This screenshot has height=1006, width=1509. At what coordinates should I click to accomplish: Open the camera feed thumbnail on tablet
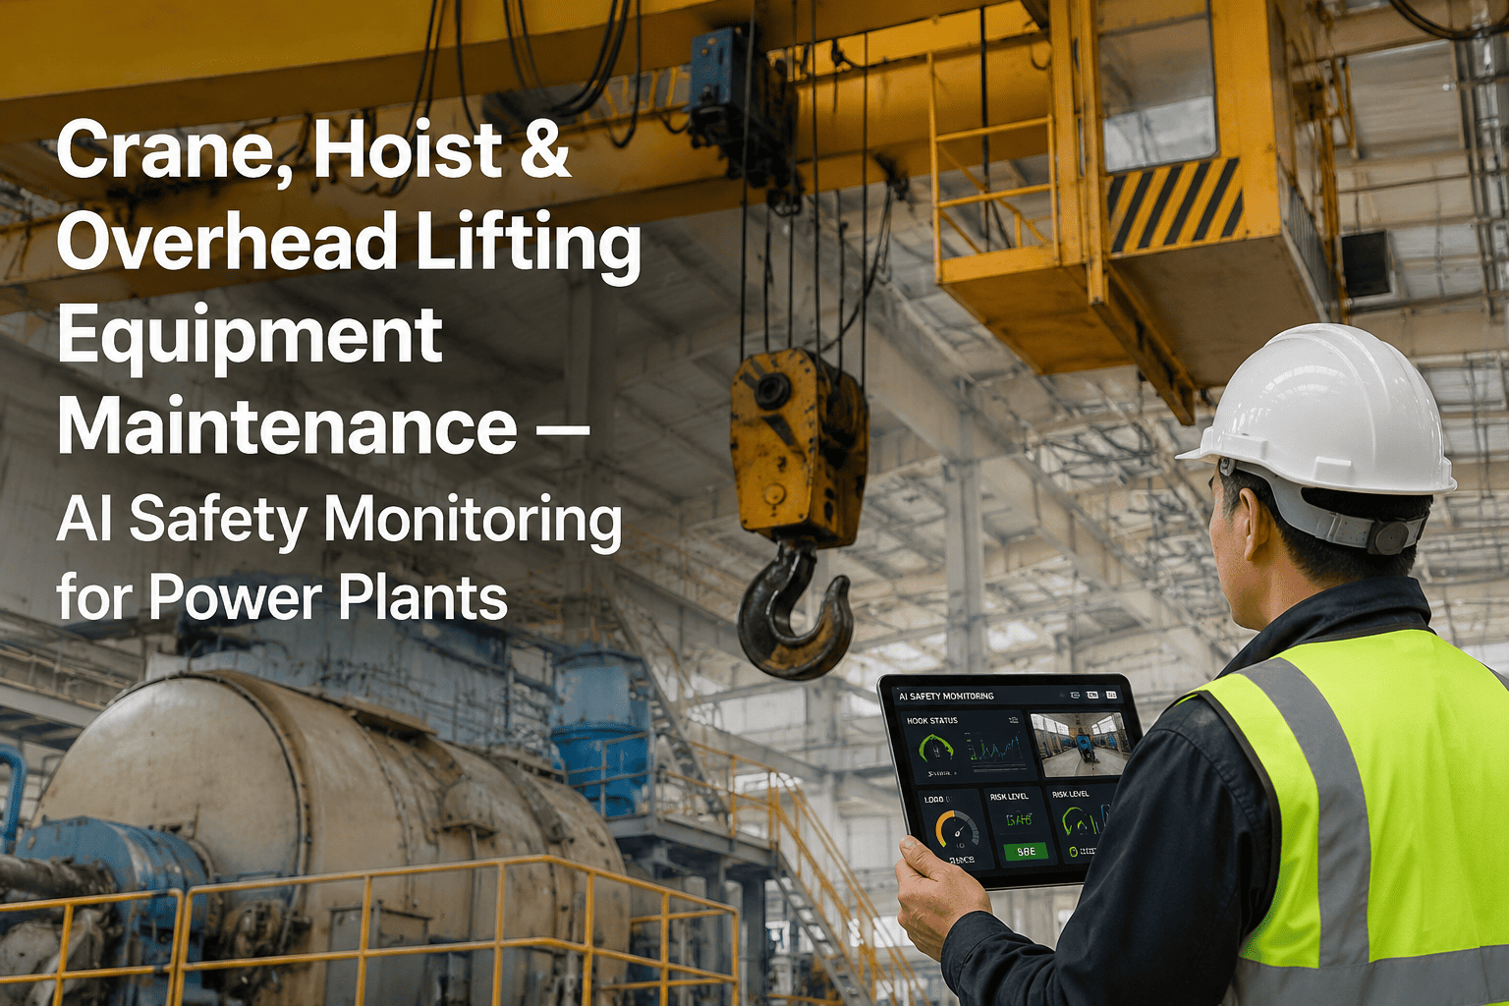[1080, 745]
